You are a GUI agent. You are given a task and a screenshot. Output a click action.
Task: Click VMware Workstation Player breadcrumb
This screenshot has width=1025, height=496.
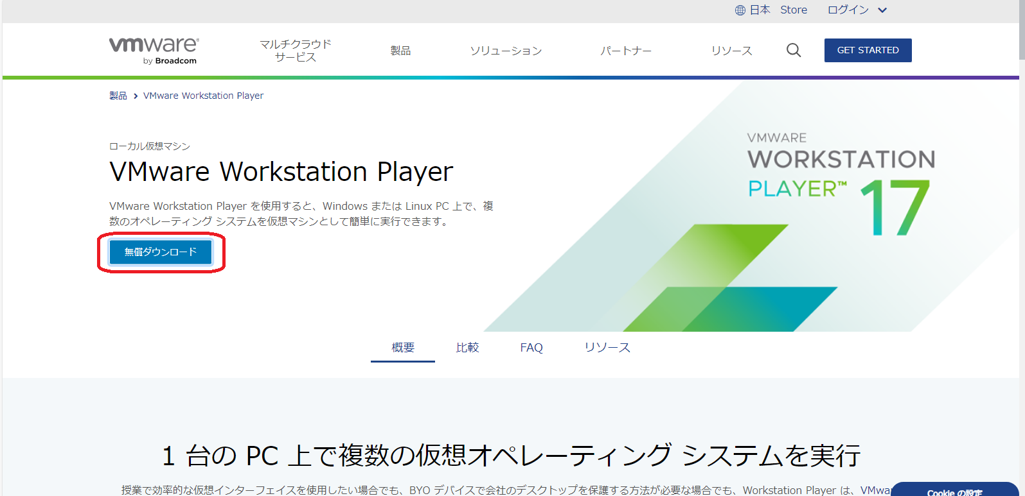pyautogui.click(x=203, y=96)
